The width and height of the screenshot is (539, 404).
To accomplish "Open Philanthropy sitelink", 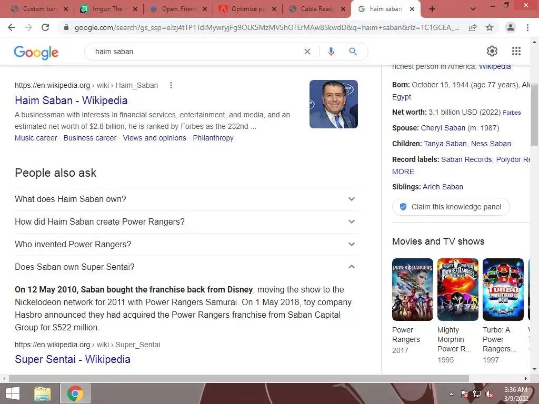I will [x=213, y=138].
